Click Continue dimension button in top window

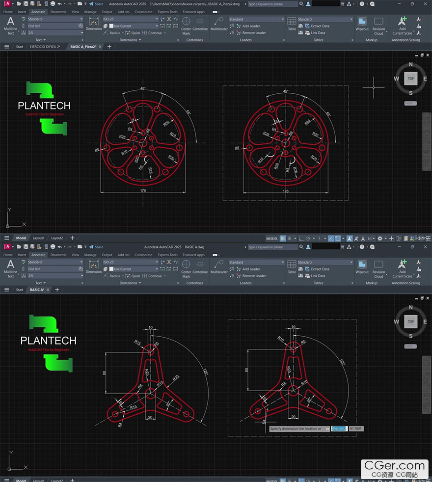pyautogui.click(x=152, y=33)
